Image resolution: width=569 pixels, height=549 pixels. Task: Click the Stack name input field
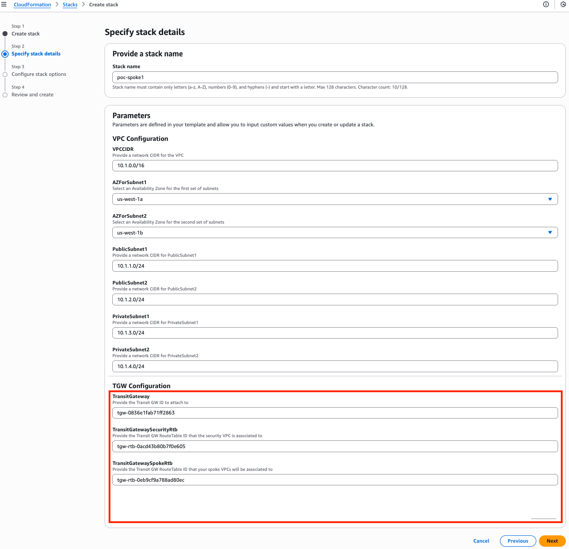[x=335, y=77]
